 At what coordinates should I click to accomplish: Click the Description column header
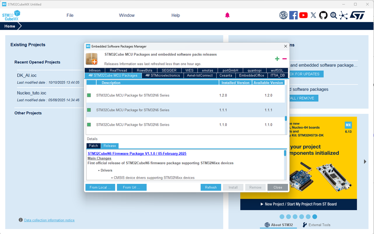157,82
